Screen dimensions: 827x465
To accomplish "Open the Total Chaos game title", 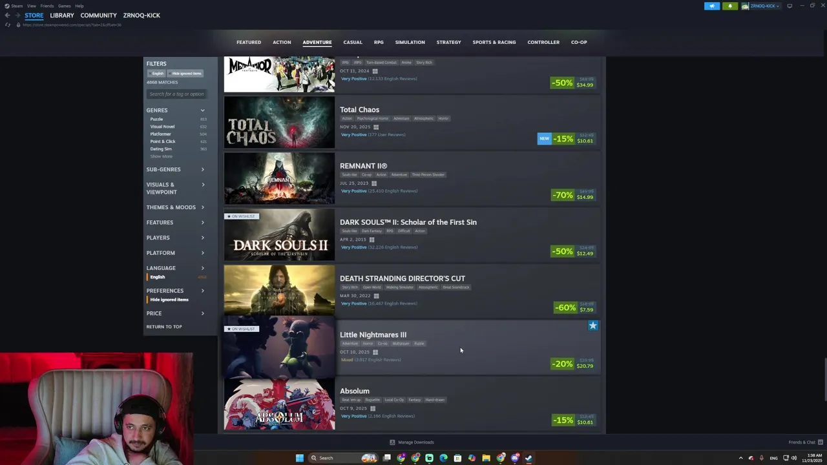I will 359,110.
